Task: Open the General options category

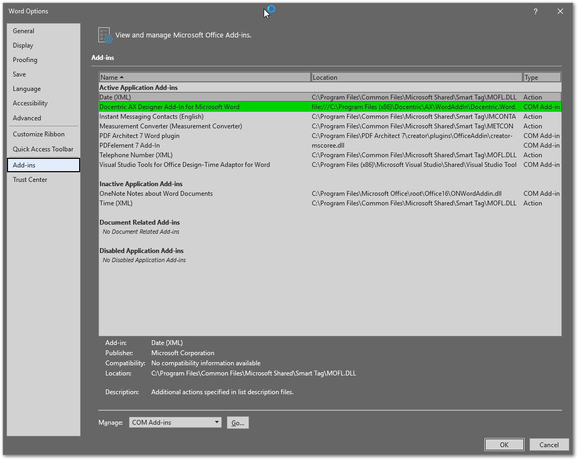Action: coord(43,31)
